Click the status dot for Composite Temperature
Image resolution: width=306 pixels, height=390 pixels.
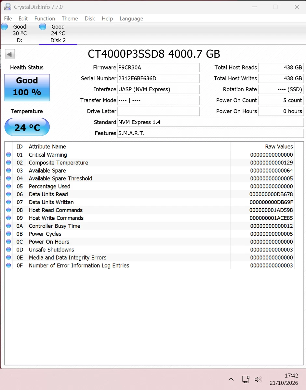click(x=8, y=163)
